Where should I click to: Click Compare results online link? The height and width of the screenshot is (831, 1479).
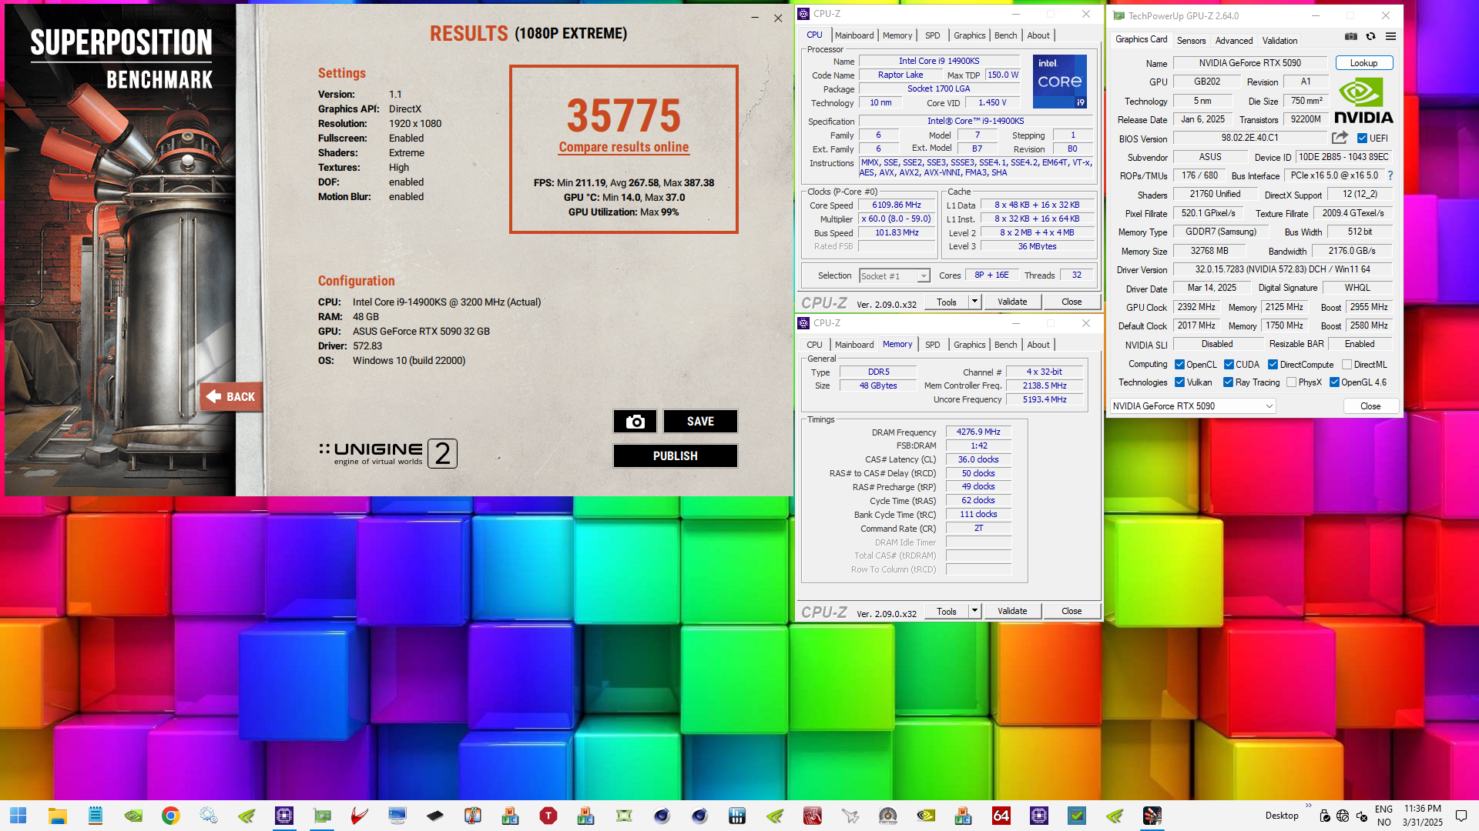tap(624, 147)
